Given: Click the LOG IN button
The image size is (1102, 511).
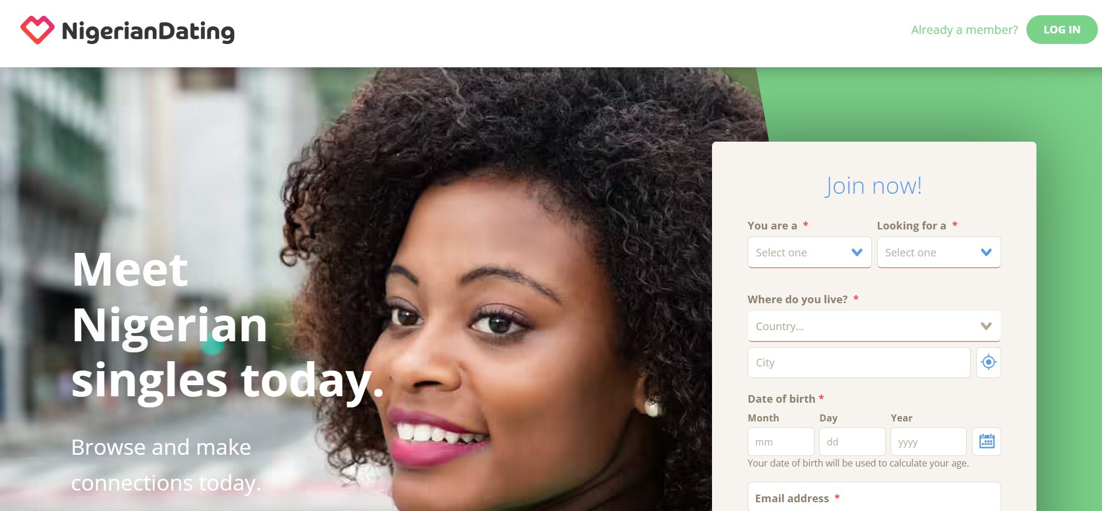Looking at the screenshot, I should (x=1062, y=30).
